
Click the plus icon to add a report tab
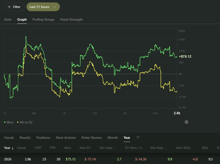(x=138, y=137)
